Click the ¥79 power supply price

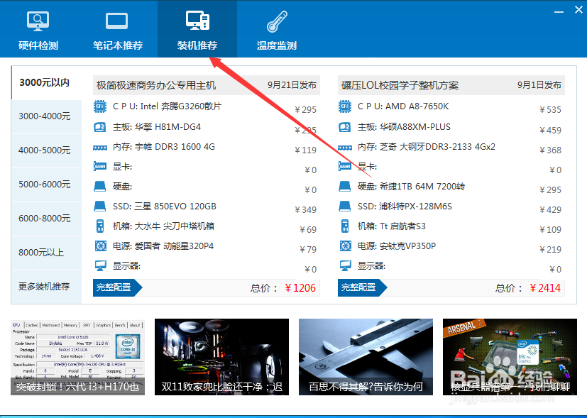click(x=308, y=250)
